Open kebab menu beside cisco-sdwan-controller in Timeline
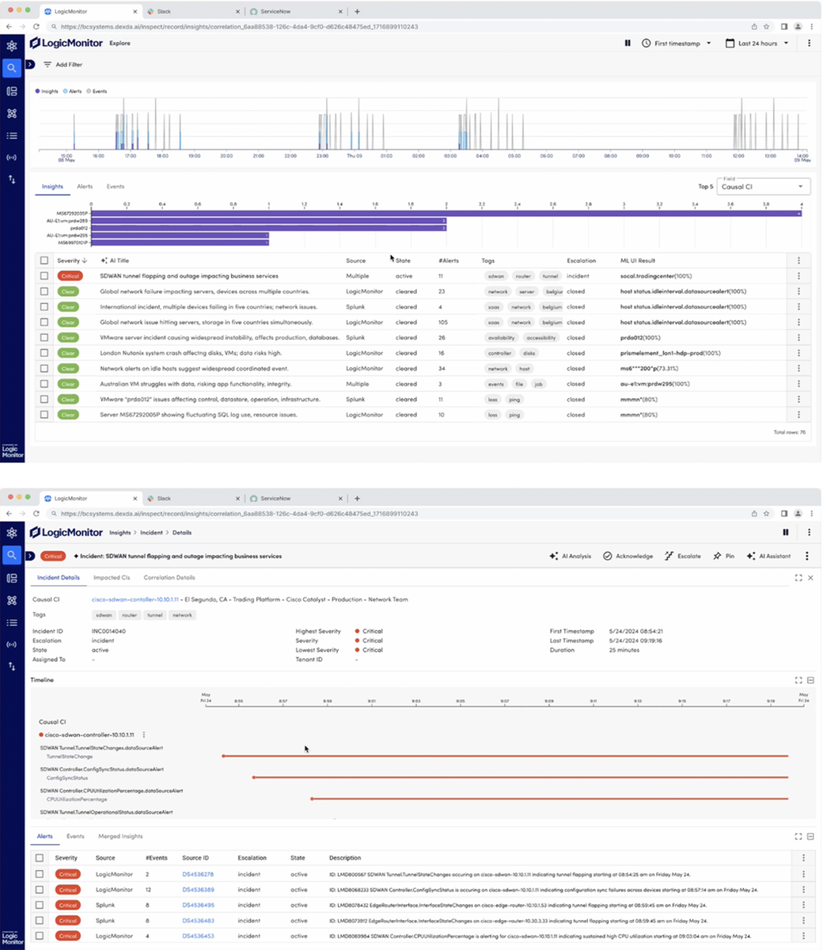 click(143, 735)
